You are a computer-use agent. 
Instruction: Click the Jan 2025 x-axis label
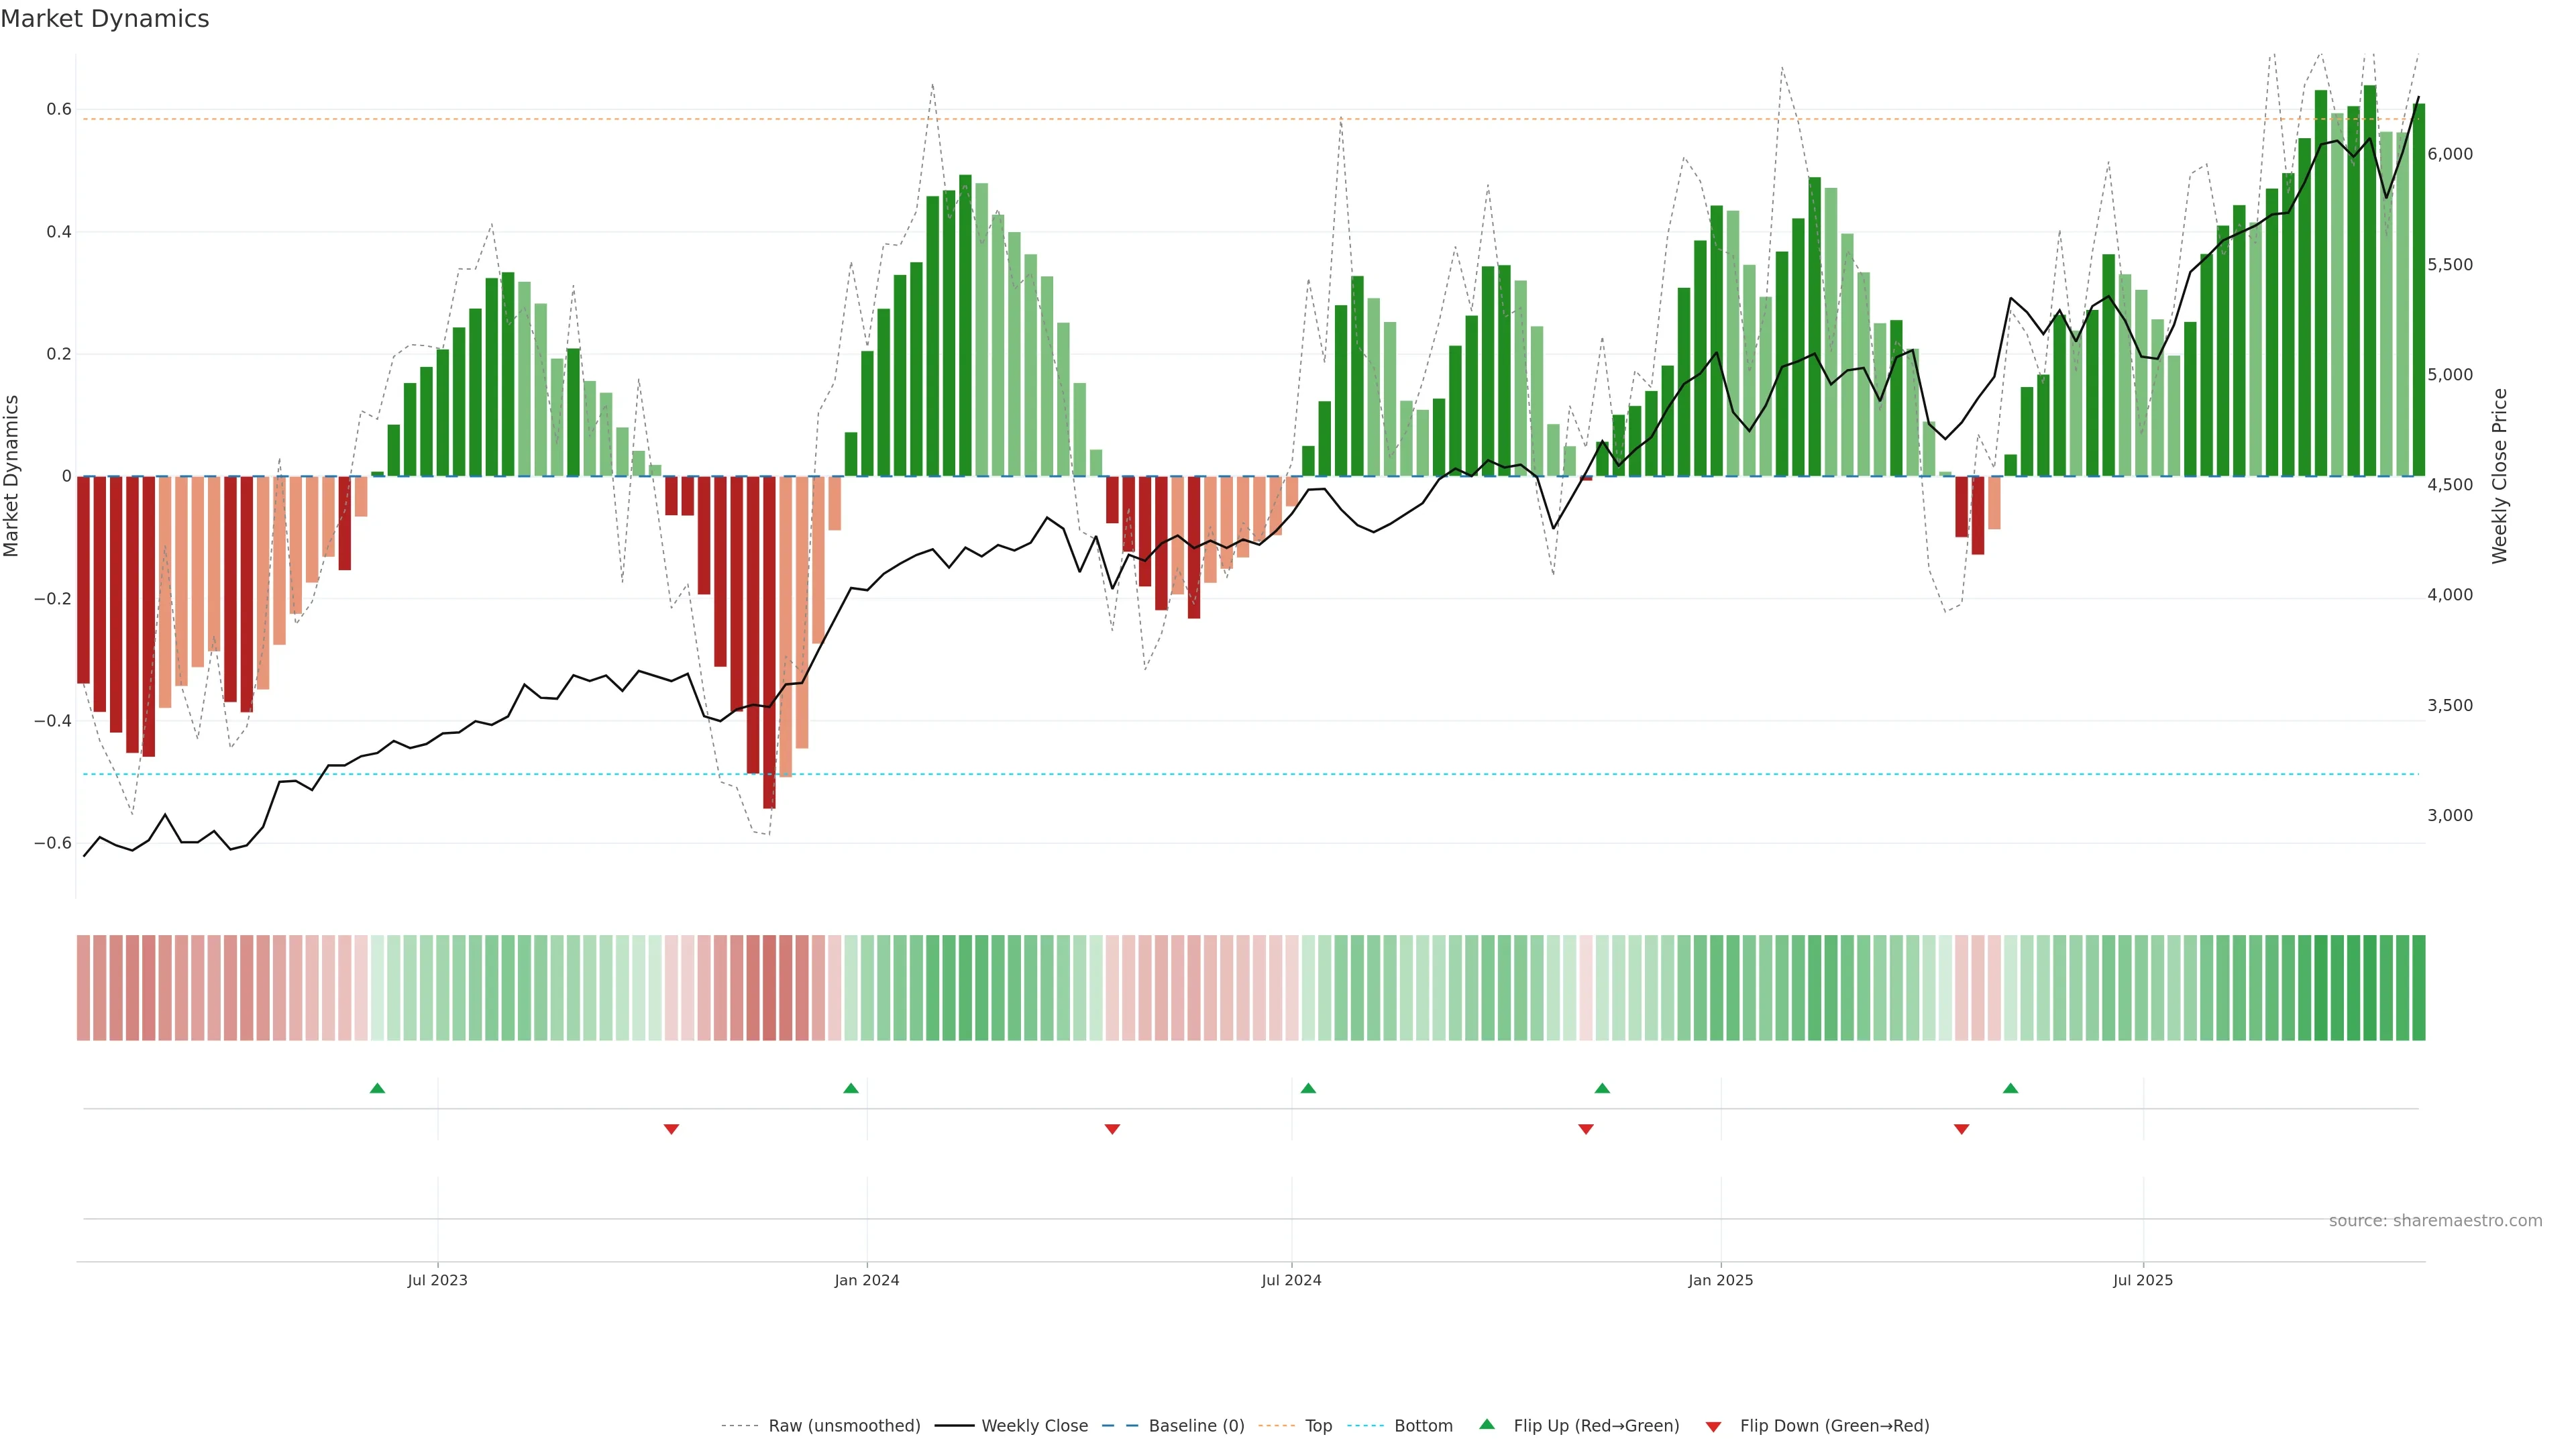pyautogui.click(x=1720, y=1280)
